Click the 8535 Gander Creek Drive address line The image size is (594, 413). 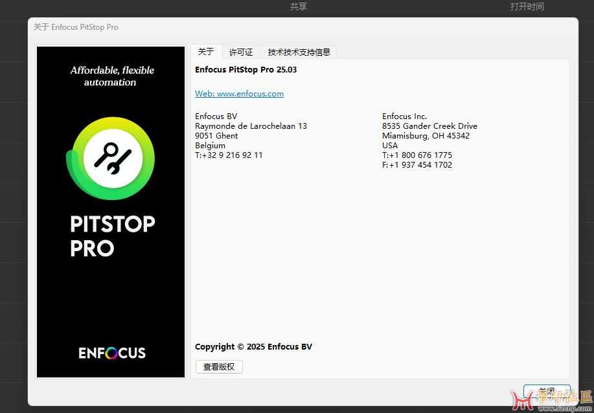coord(429,126)
